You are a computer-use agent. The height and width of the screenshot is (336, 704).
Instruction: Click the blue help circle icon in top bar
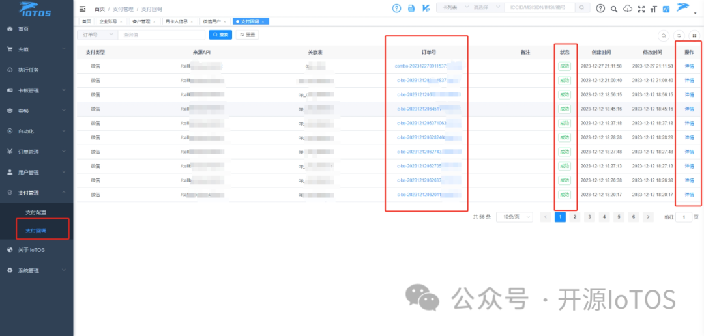pyautogui.click(x=396, y=8)
